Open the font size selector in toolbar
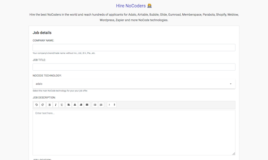Image resolution: width=268 pixels, height=160 pixels. [112, 105]
